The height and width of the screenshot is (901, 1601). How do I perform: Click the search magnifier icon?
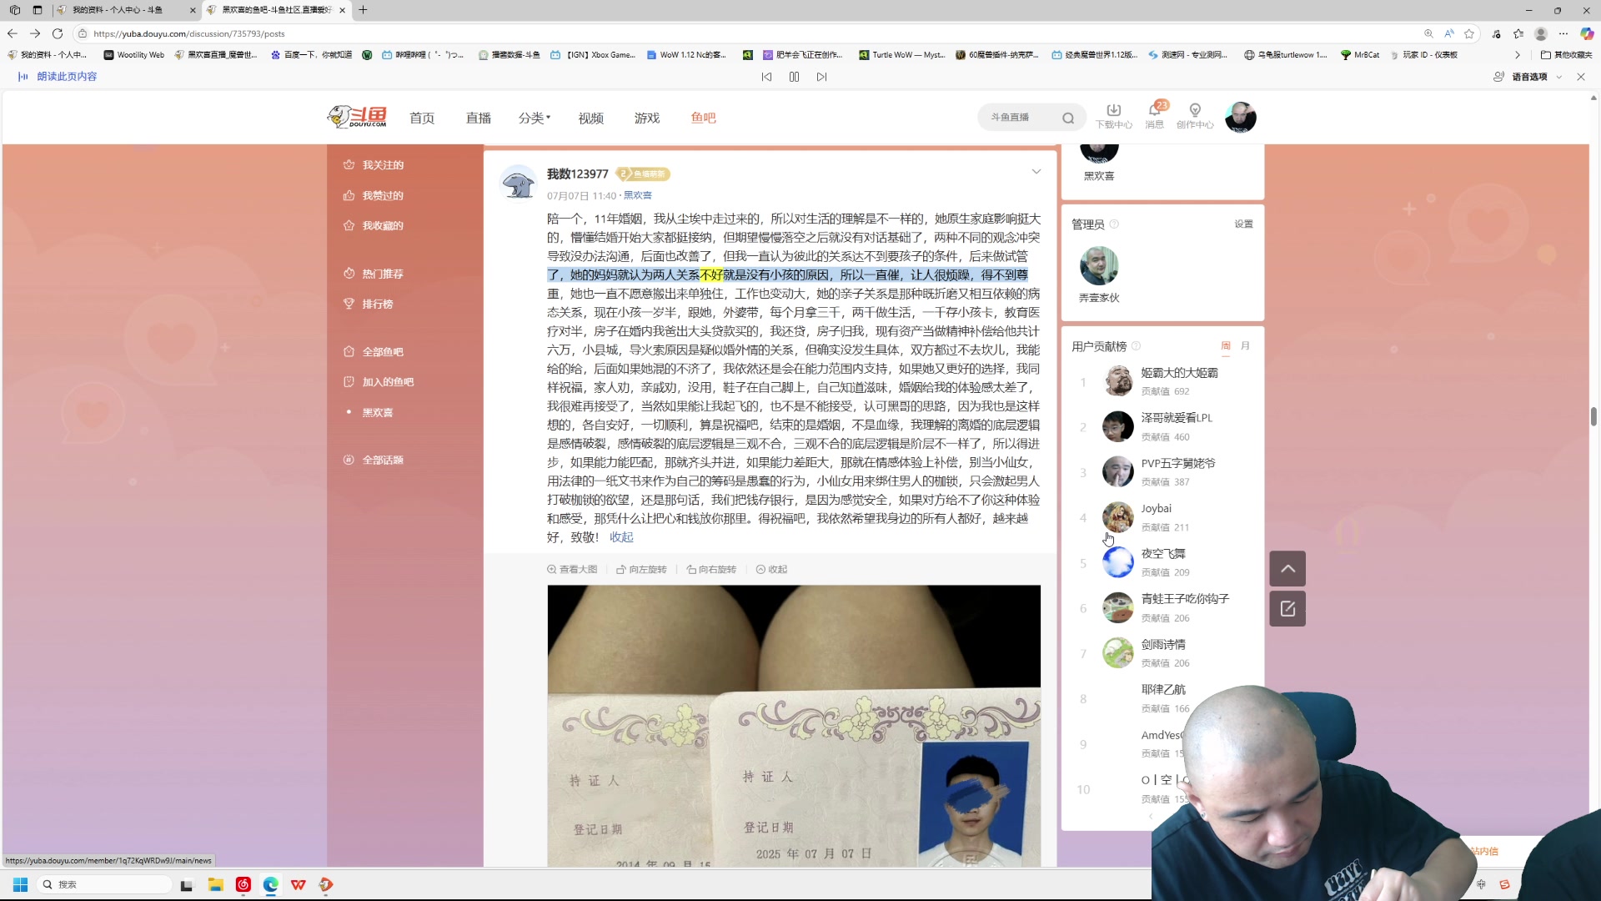pos(1068,118)
